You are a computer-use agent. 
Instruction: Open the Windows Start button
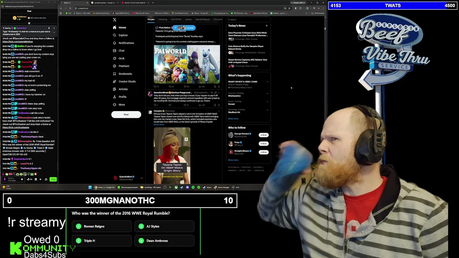tap(90, 187)
